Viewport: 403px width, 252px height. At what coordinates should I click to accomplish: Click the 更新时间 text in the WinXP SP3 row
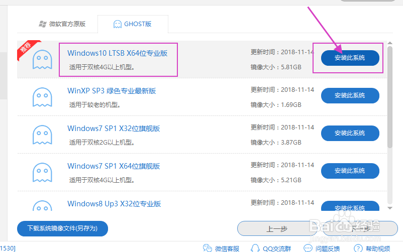[x=282, y=90]
